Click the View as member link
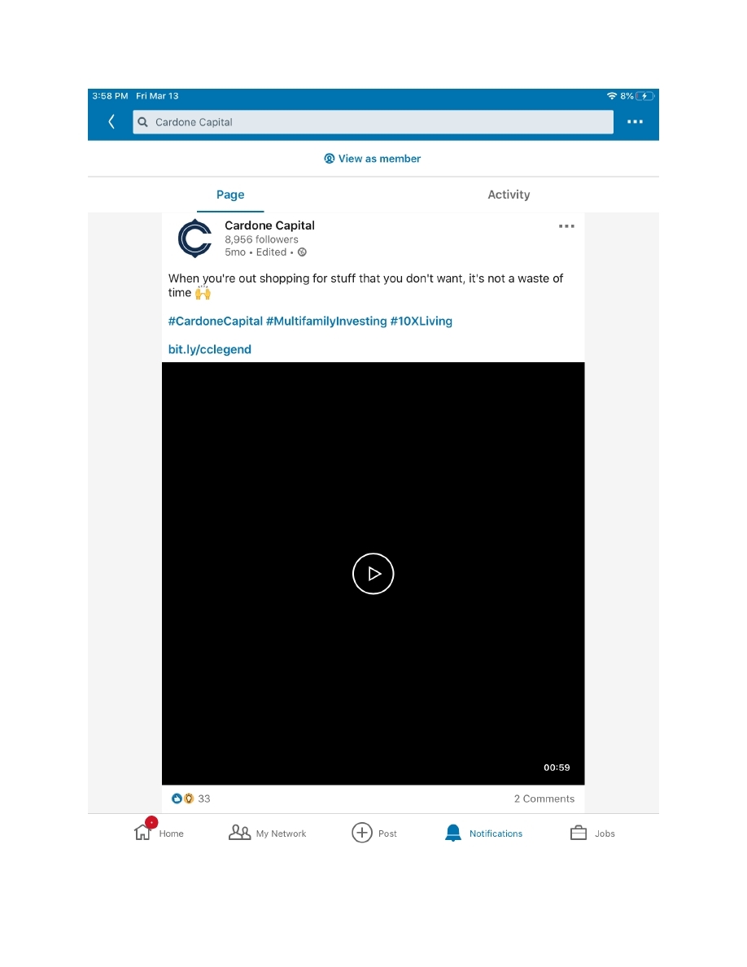Viewport: 747px width, 967px height. [x=373, y=159]
